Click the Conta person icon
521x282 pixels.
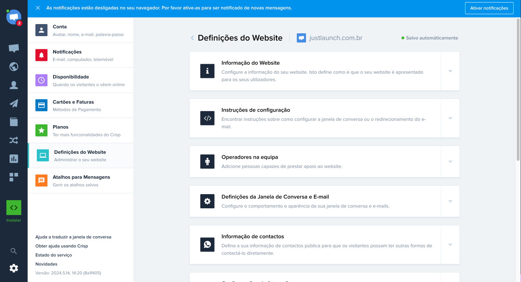point(41,30)
